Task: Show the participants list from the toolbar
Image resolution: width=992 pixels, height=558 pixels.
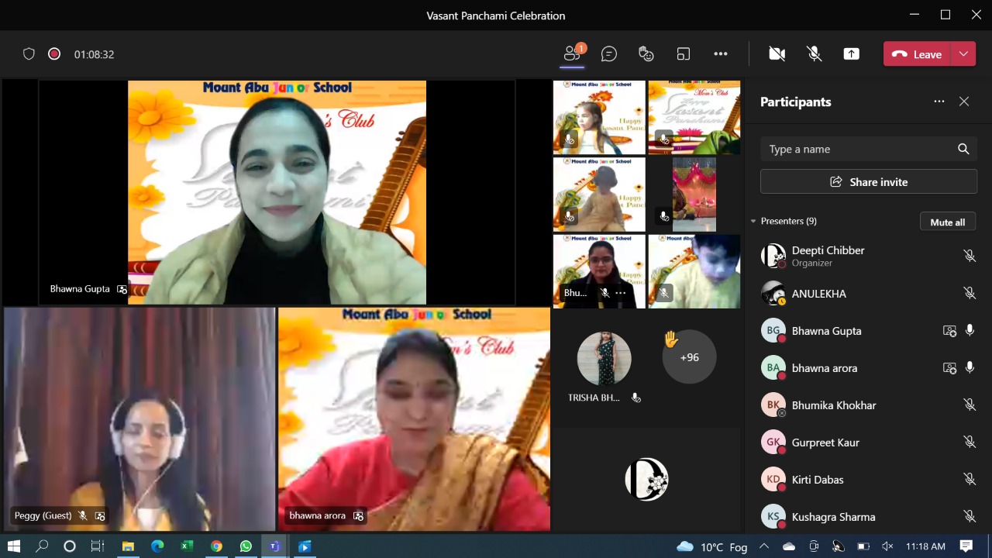Action: pyautogui.click(x=572, y=53)
